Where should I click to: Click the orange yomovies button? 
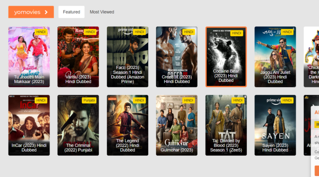point(31,12)
